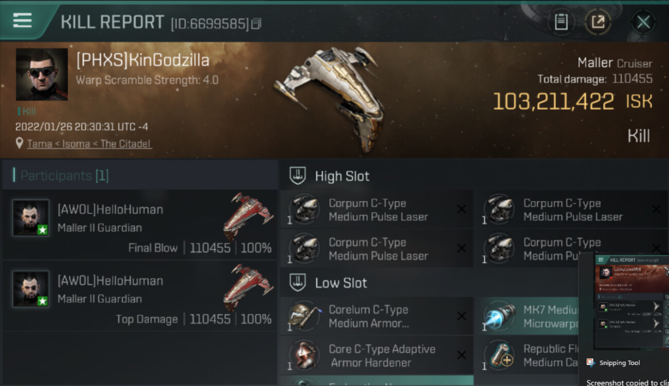669x386 pixels.
Task: Click the Corelum C-Type Medium Armor icon
Action: (304, 316)
